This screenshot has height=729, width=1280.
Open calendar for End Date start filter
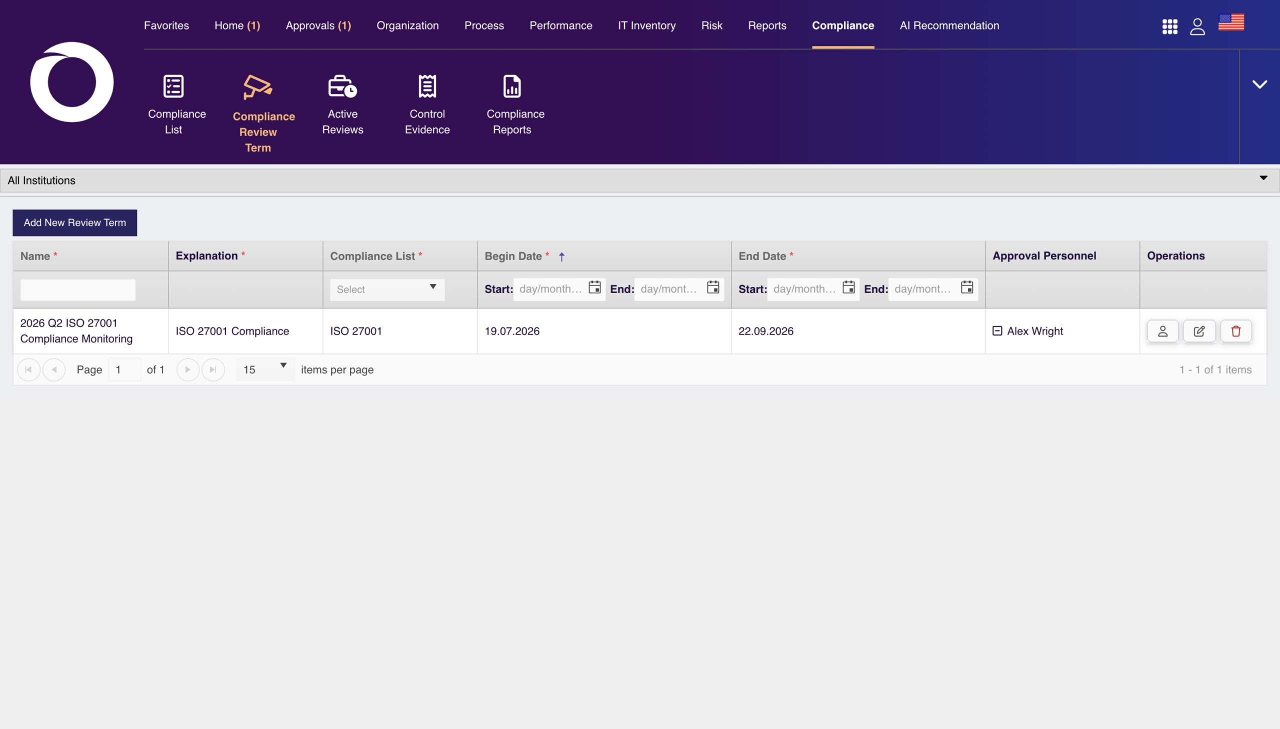[x=848, y=287]
